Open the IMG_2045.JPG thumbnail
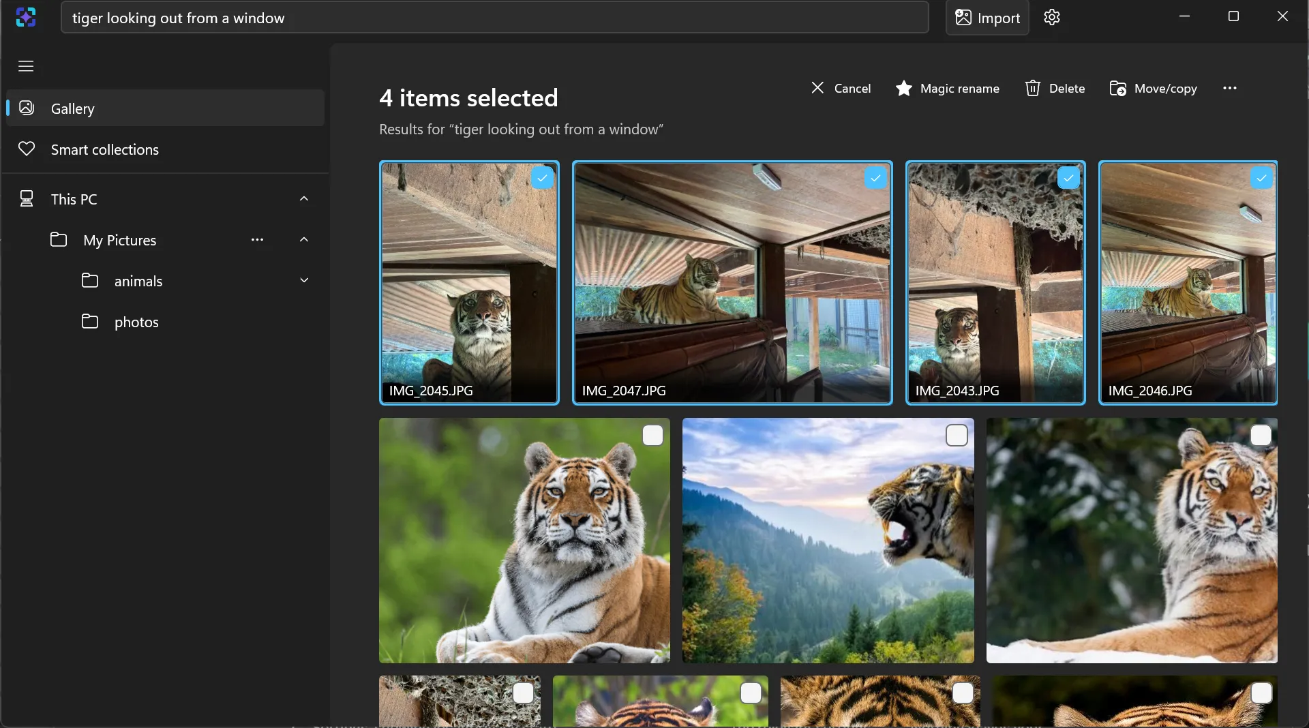 469,283
